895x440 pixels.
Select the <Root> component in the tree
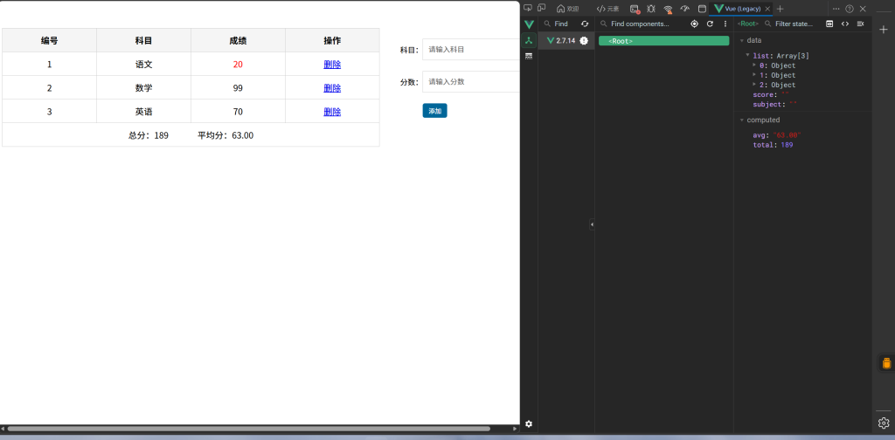tap(664, 41)
